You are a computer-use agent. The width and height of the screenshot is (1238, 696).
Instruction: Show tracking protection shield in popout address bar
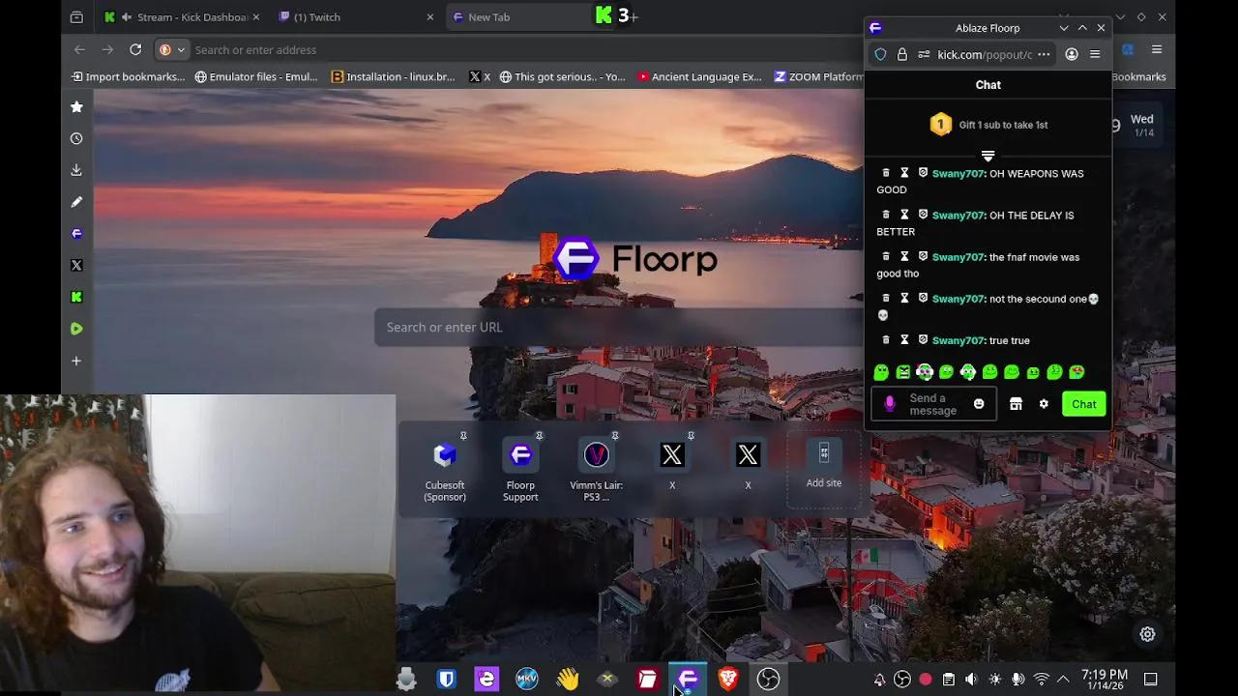[880, 54]
